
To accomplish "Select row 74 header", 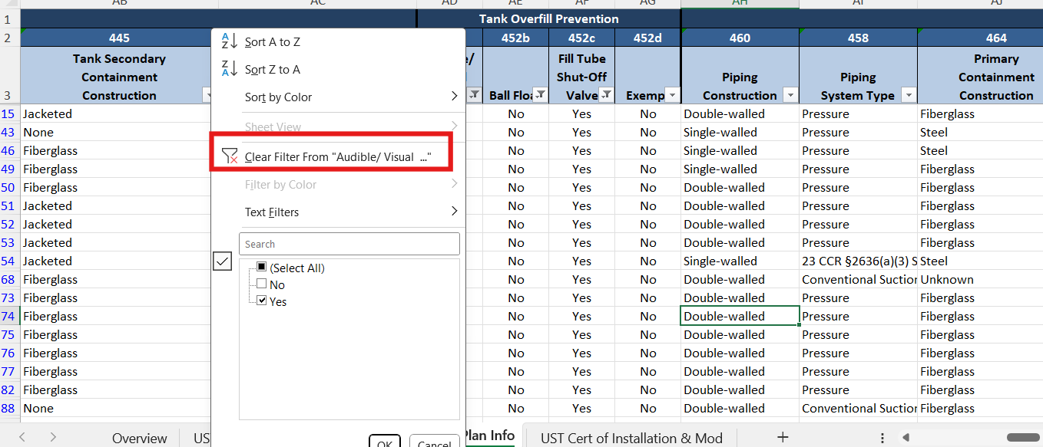I will (x=9, y=316).
